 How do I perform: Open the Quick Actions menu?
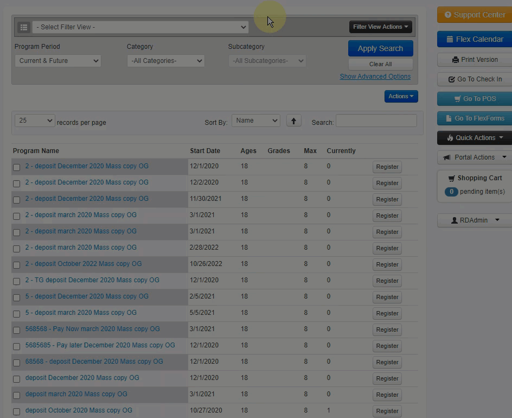pos(475,138)
